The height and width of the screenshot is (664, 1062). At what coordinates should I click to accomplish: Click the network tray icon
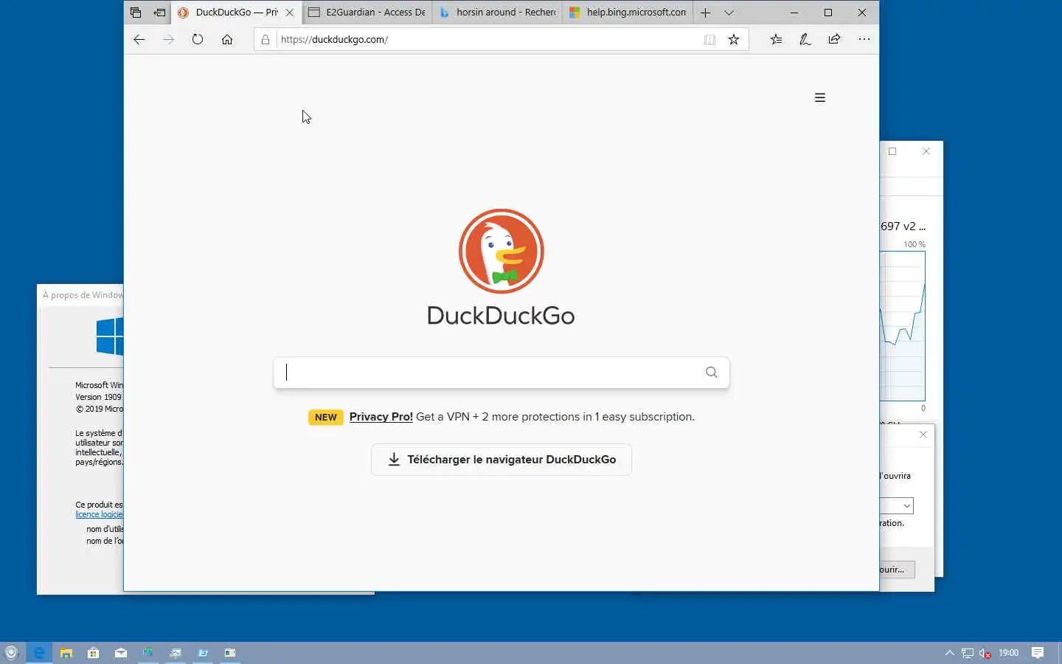point(967,653)
